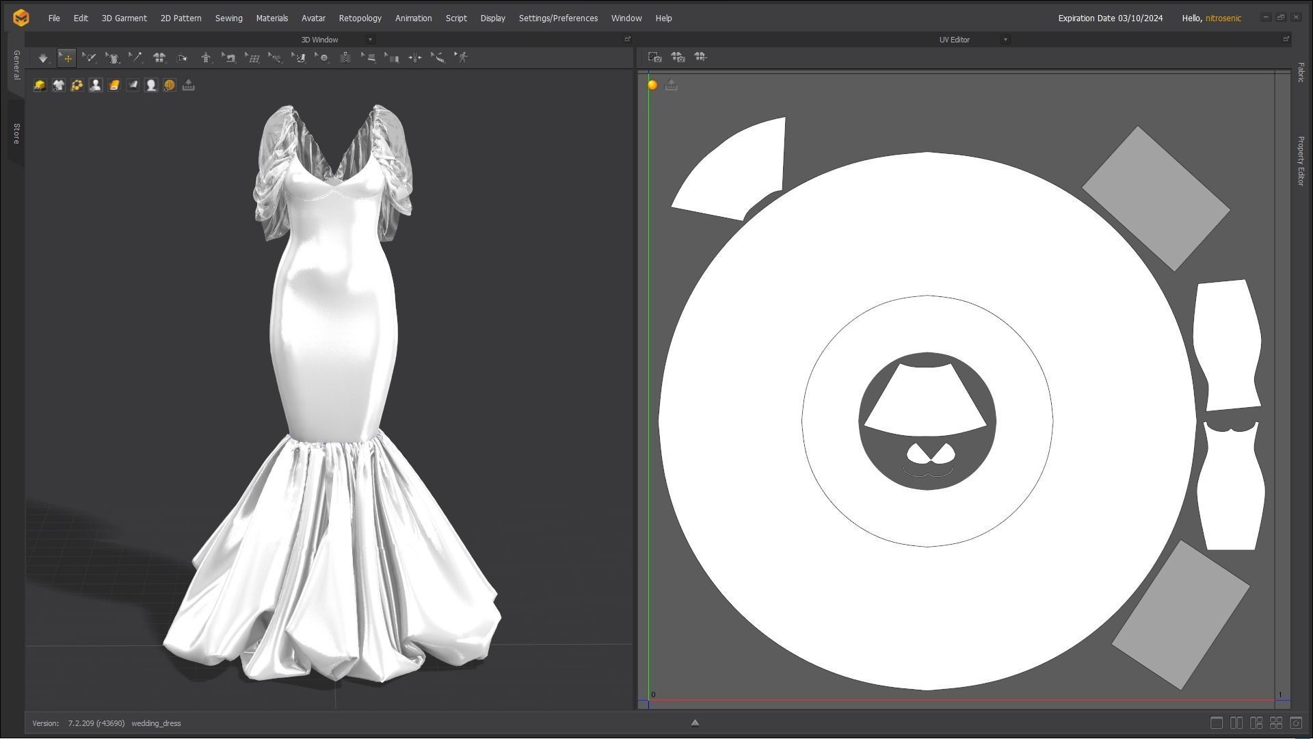1313x739 pixels.
Task: Toggle the globe environment display option
Action: 170,85
